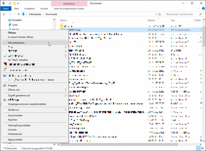Expand the 'Zugriff gewähren auf' submenu
Screen dimensions: 206x151
(65, 96)
